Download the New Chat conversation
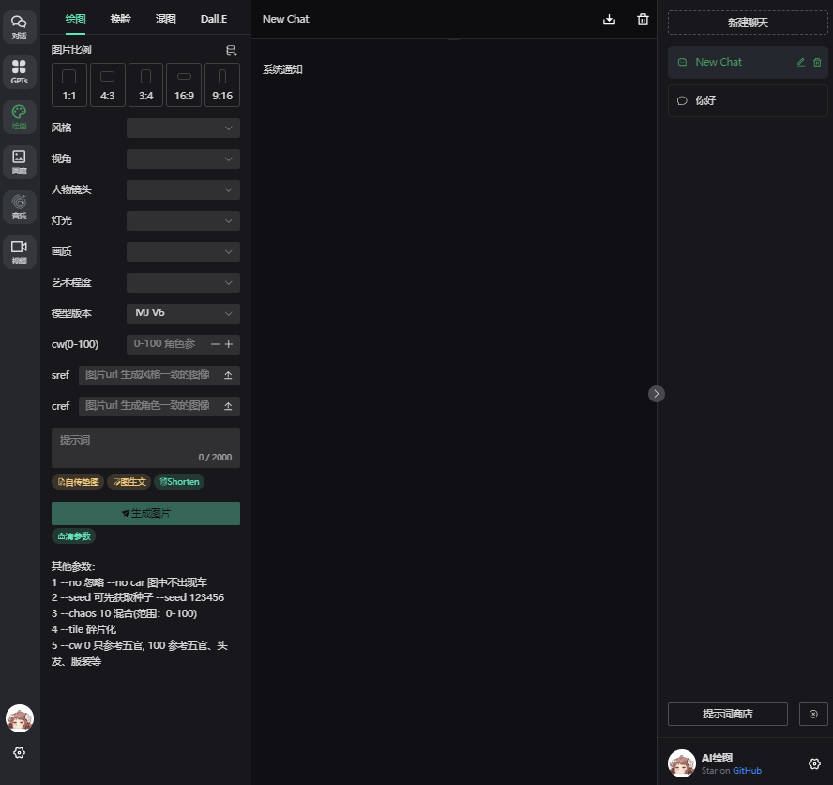Screen dimensions: 833x785 tap(609, 19)
